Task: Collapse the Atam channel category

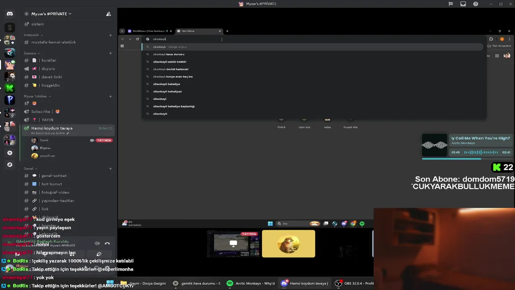Action: pos(33,35)
